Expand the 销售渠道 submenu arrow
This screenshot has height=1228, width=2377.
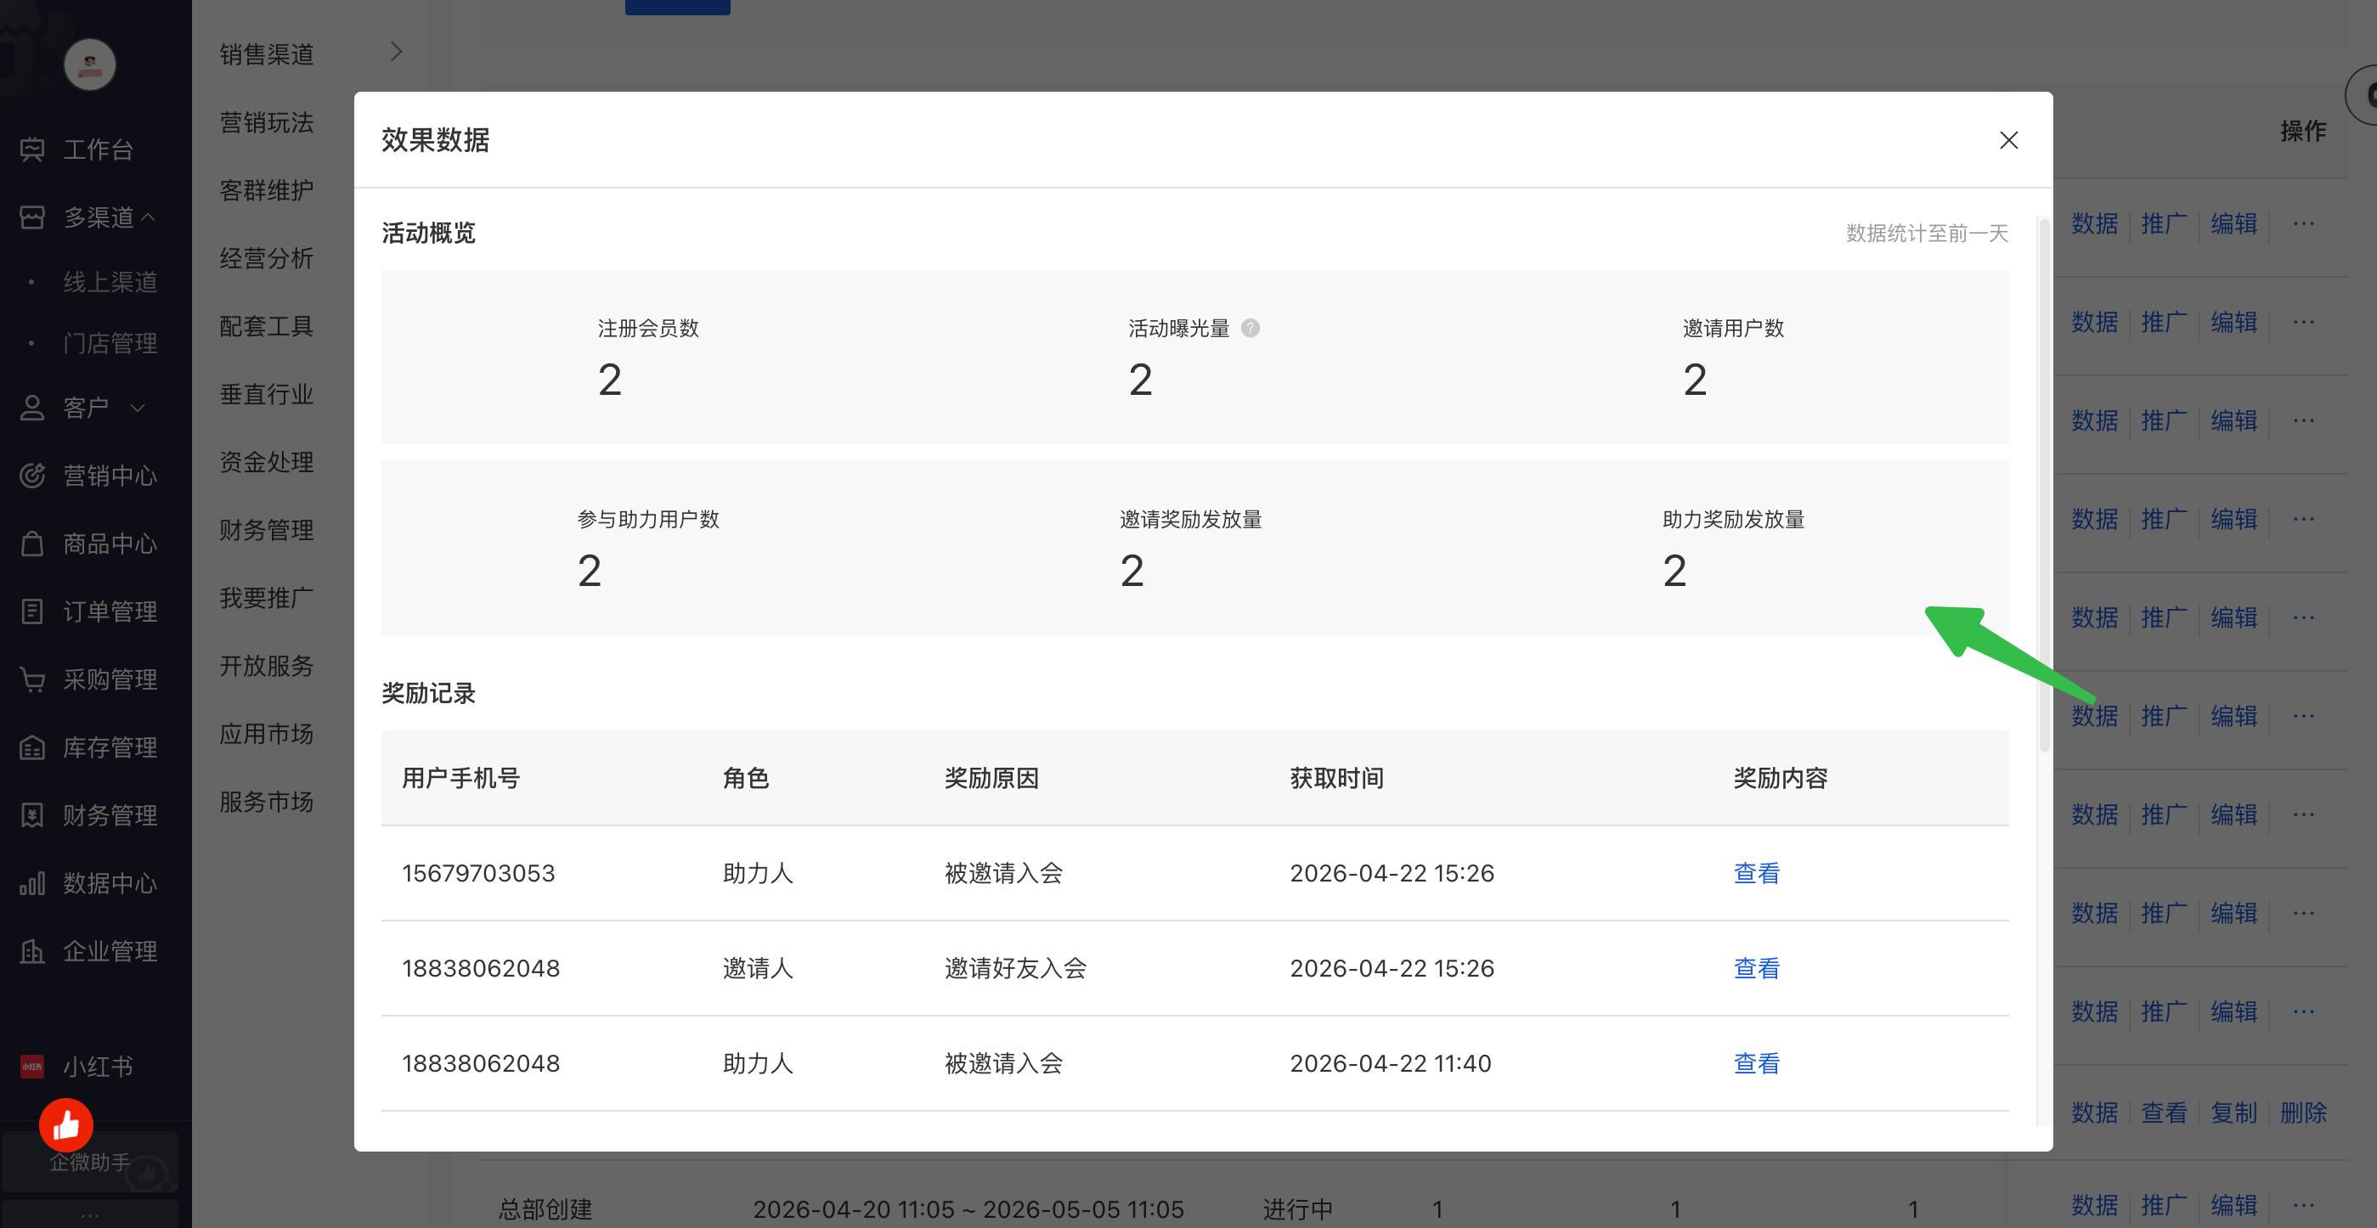(x=396, y=52)
